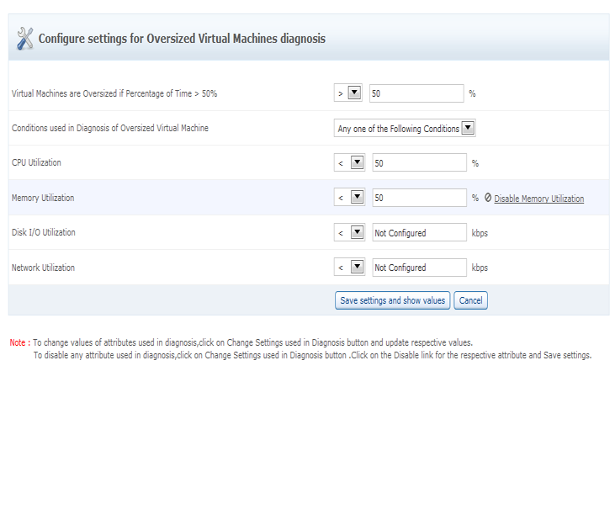Click the red 'Note :' text
The width and height of the screenshot is (615, 530).
click(20, 342)
